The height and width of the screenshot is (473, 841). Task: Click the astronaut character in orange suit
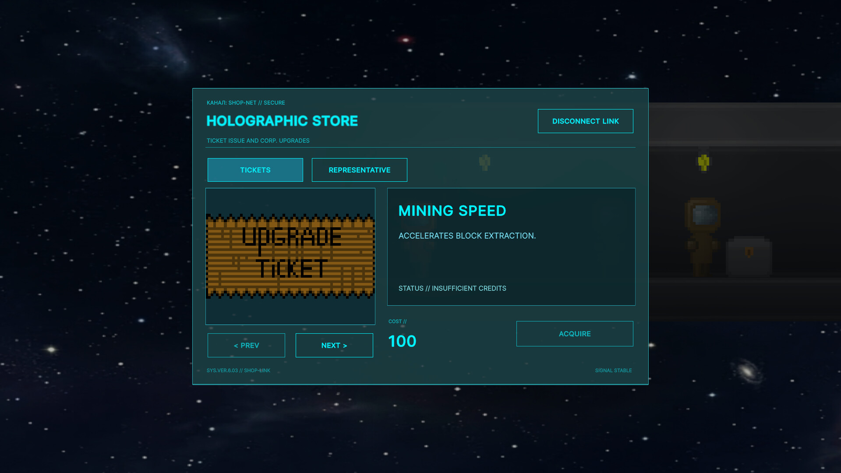tap(702, 236)
